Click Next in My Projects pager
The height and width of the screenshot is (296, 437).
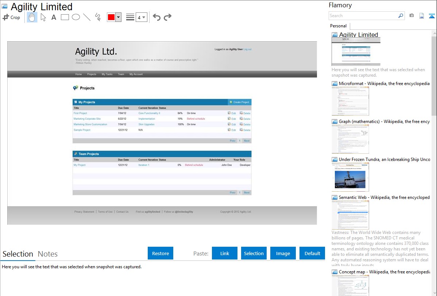coord(247,141)
